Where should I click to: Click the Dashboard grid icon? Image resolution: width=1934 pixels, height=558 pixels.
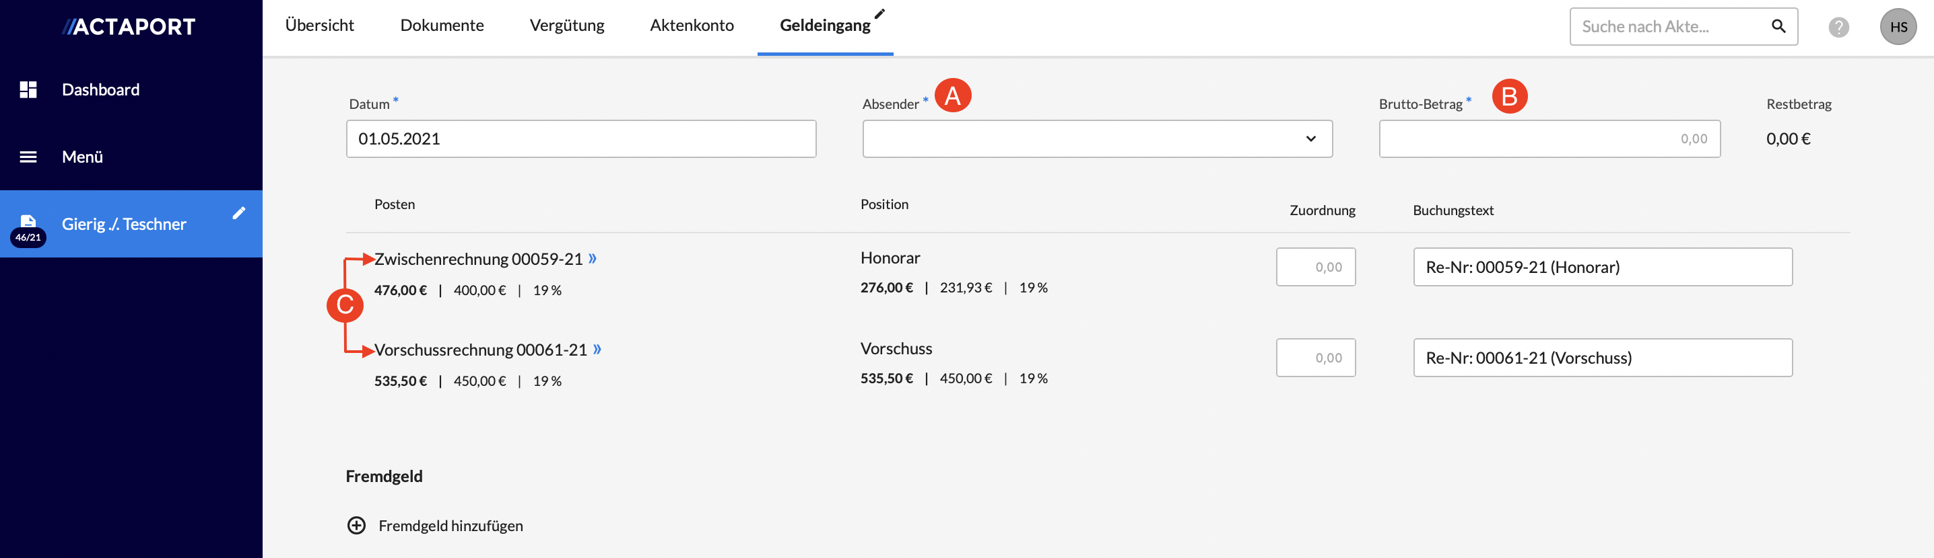pyautogui.click(x=28, y=90)
